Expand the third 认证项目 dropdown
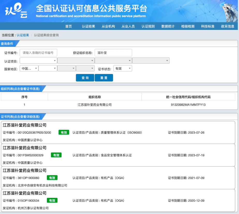Screen dimensions: 239x214 click(113, 61)
